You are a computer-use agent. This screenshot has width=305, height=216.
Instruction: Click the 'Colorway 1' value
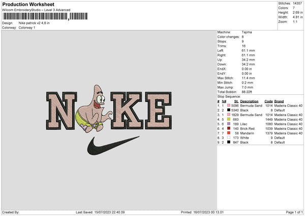(27, 28)
